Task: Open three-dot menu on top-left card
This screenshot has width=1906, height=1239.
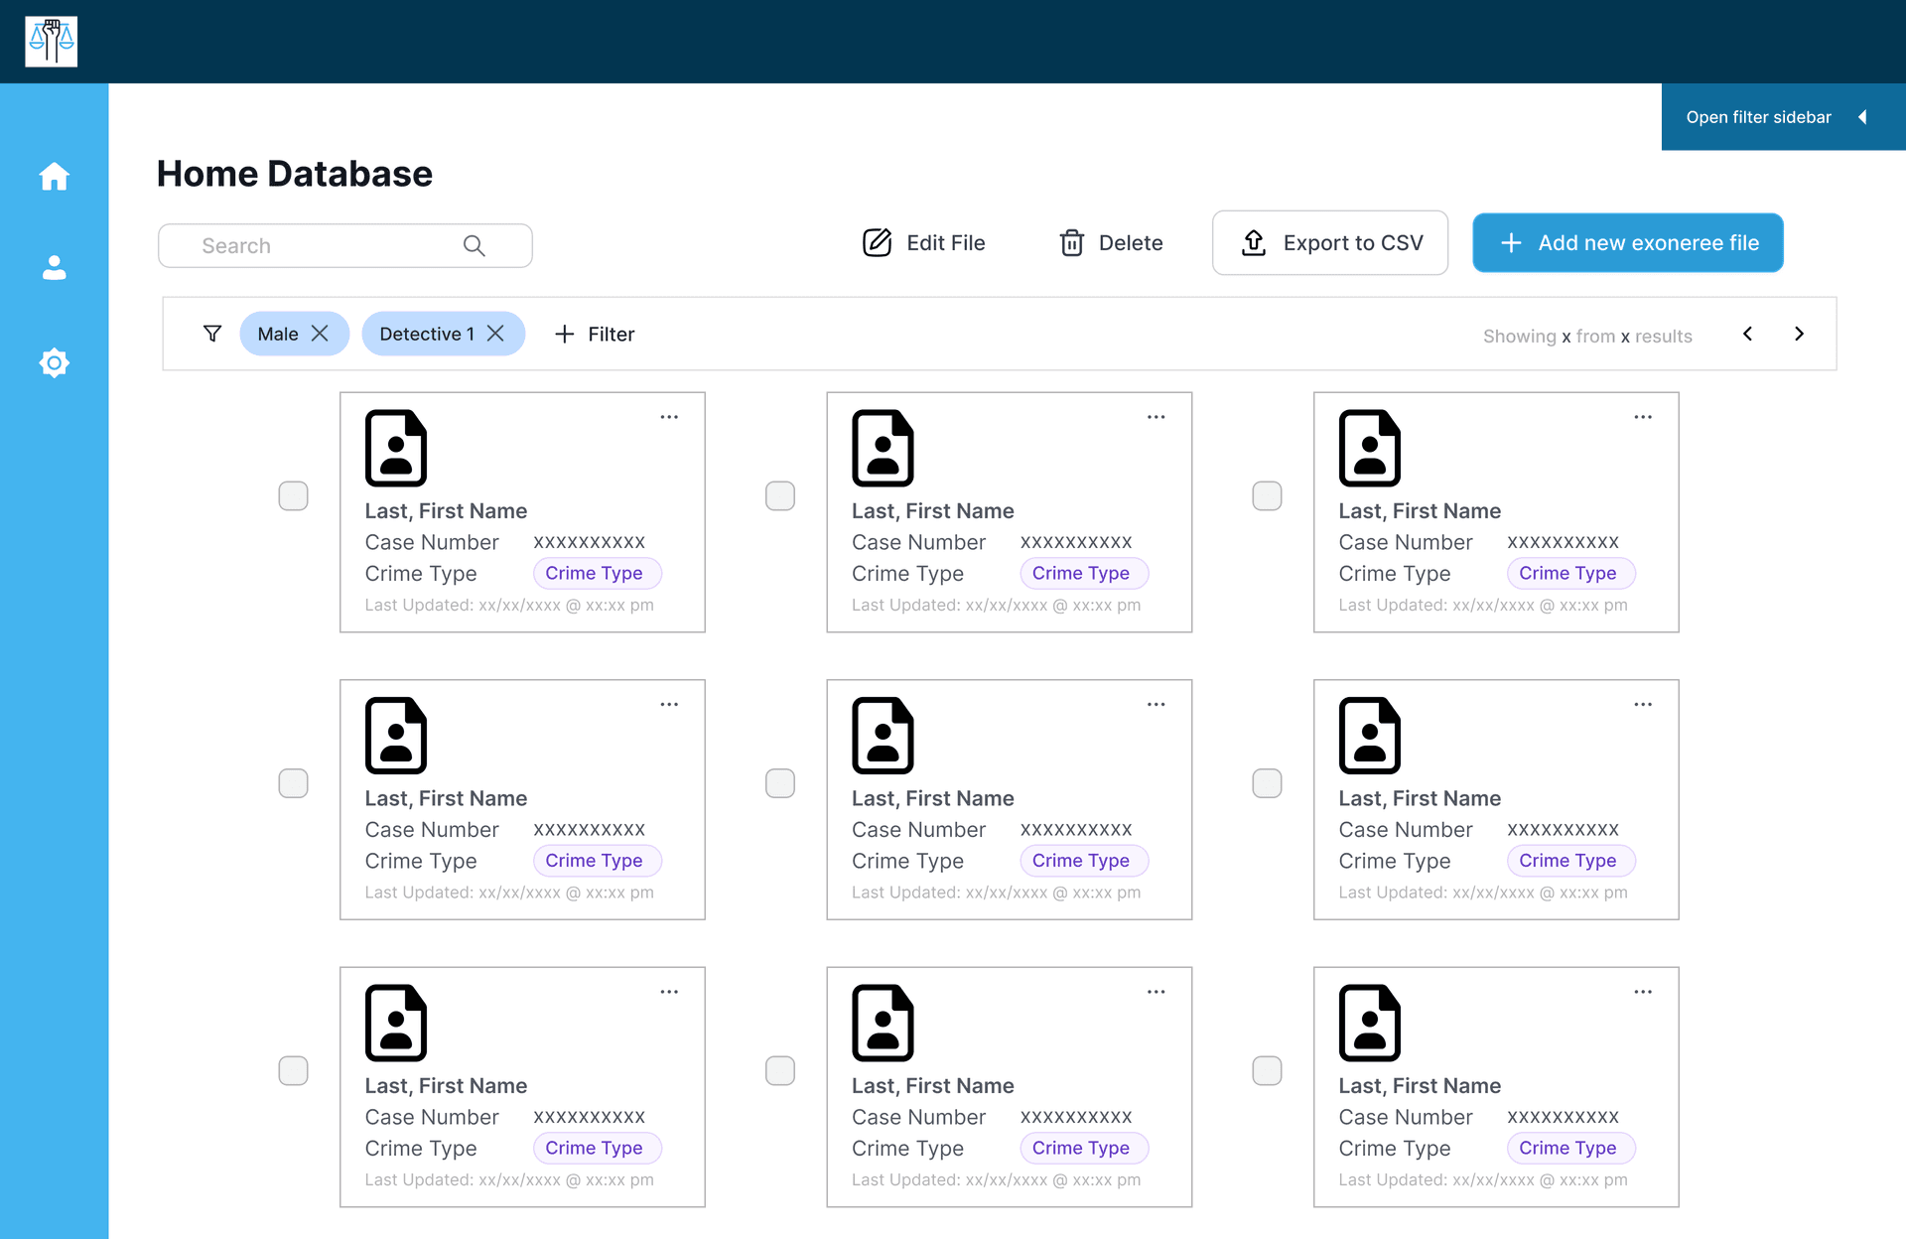Action: click(x=669, y=417)
